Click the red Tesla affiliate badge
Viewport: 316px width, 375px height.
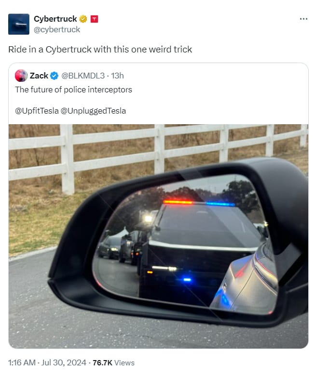94,19
